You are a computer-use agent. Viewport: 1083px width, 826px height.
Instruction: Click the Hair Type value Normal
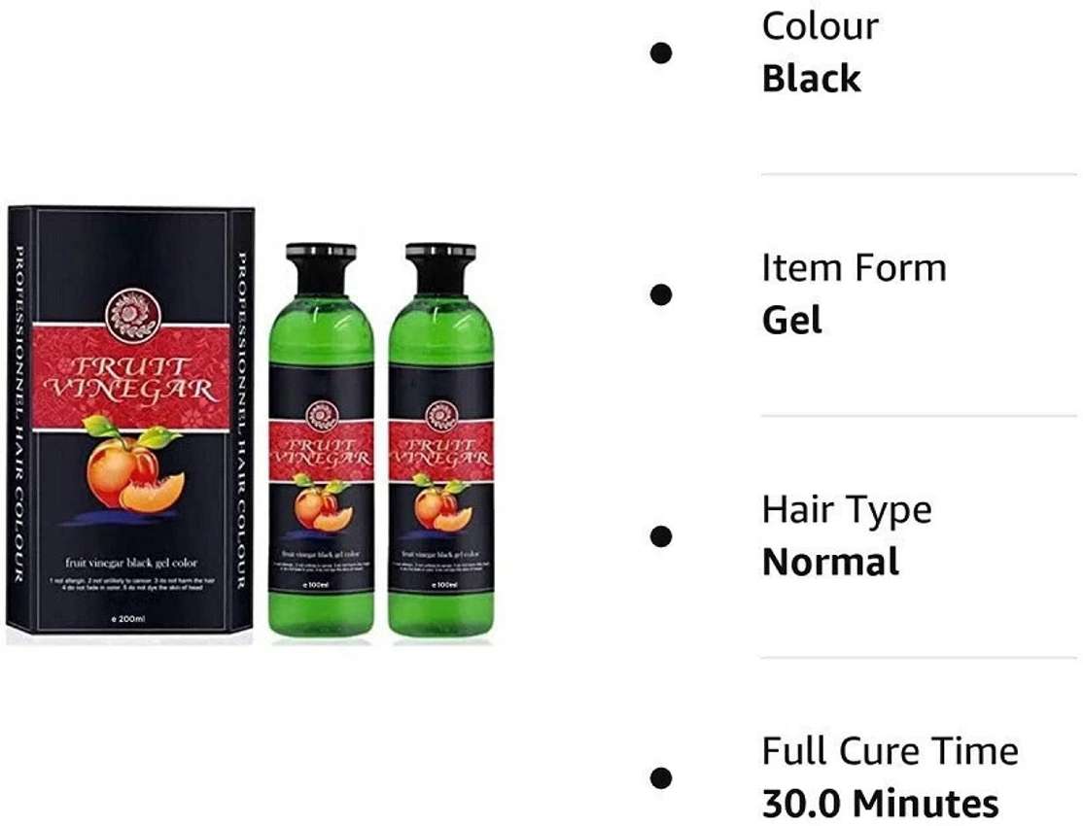[x=831, y=563]
